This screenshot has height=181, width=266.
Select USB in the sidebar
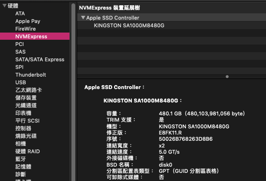tap(21, 82)
